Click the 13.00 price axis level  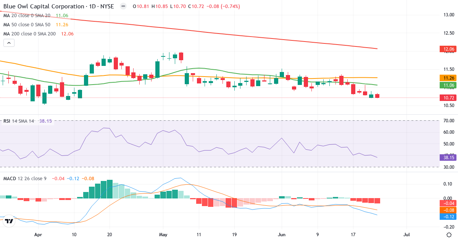(448, 15)
